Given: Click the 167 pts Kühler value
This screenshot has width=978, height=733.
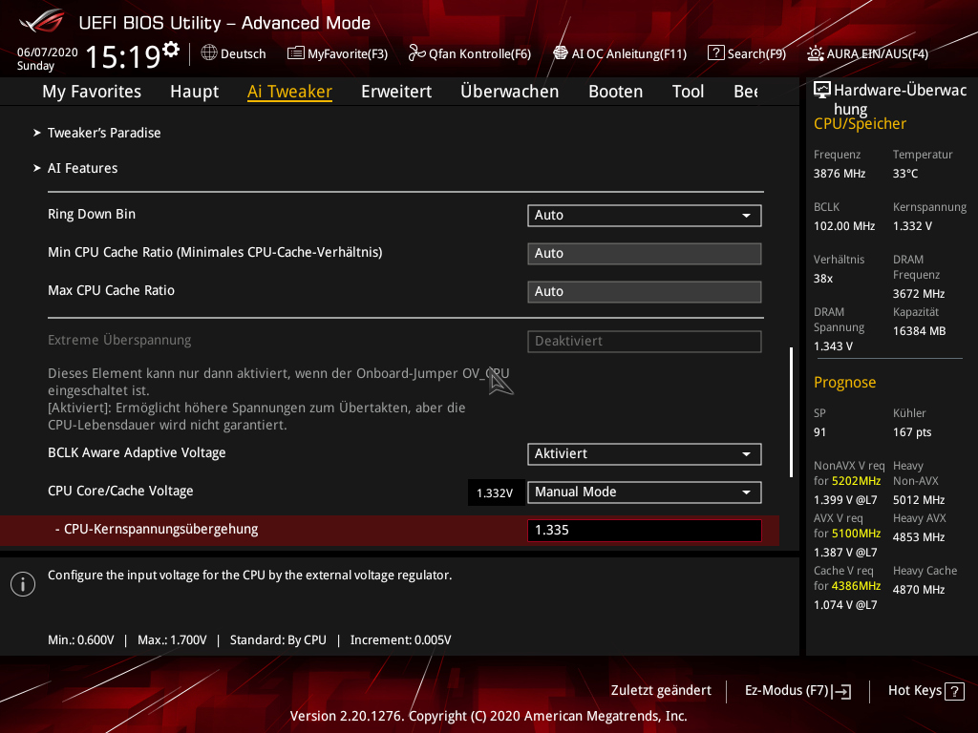Looking at the screenshot, I should click(x=912, y=432).
